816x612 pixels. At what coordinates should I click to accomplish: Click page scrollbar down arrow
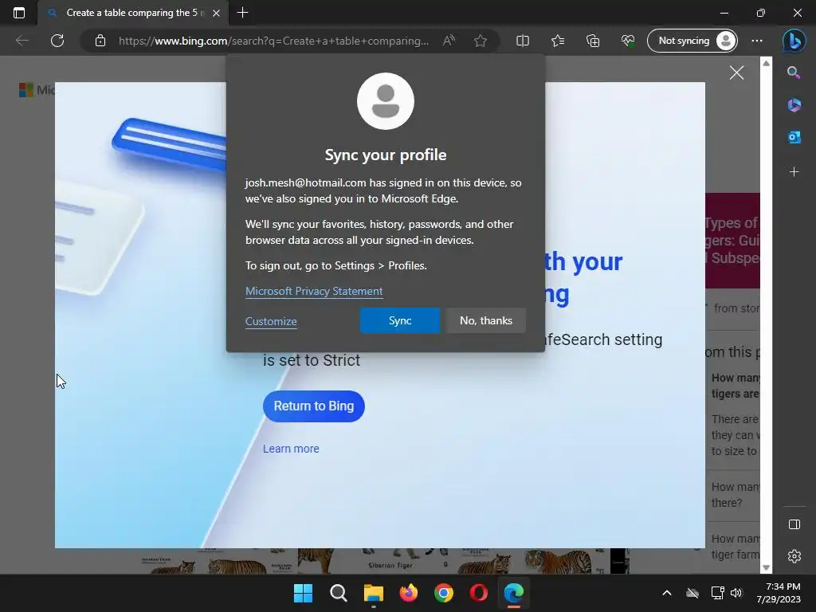[766, 567]
